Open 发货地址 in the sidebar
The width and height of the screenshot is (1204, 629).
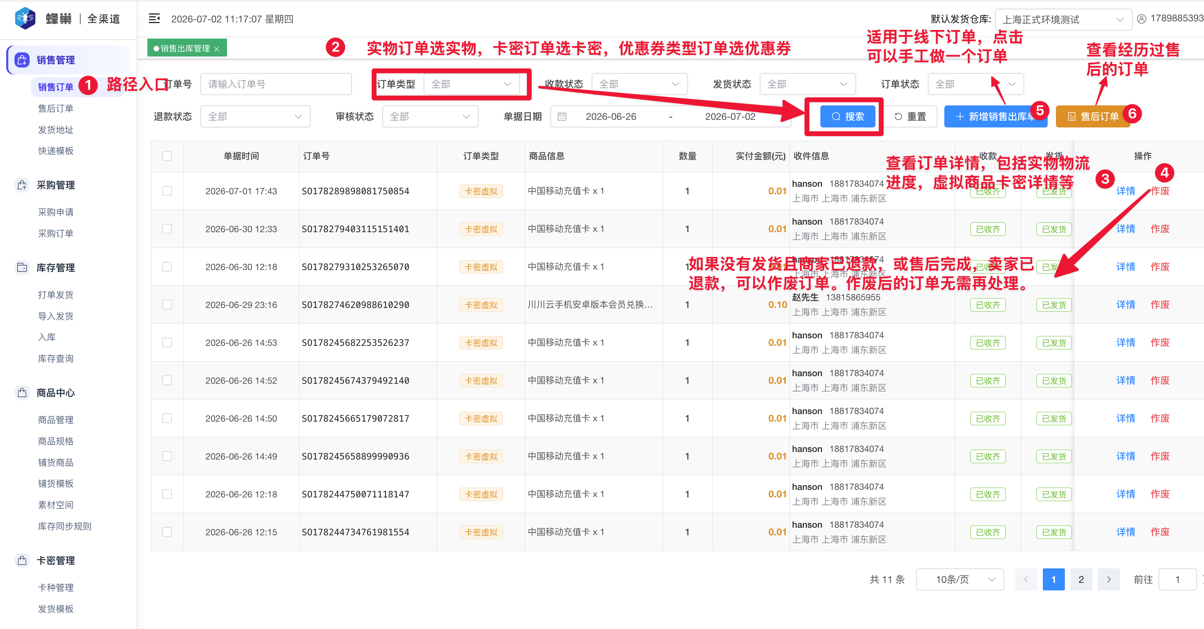click(56, 130)
